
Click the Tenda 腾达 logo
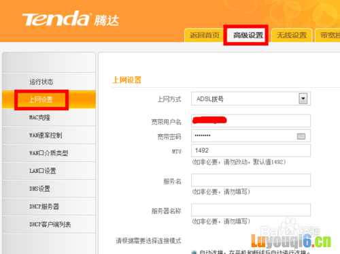tap(71, 18)
